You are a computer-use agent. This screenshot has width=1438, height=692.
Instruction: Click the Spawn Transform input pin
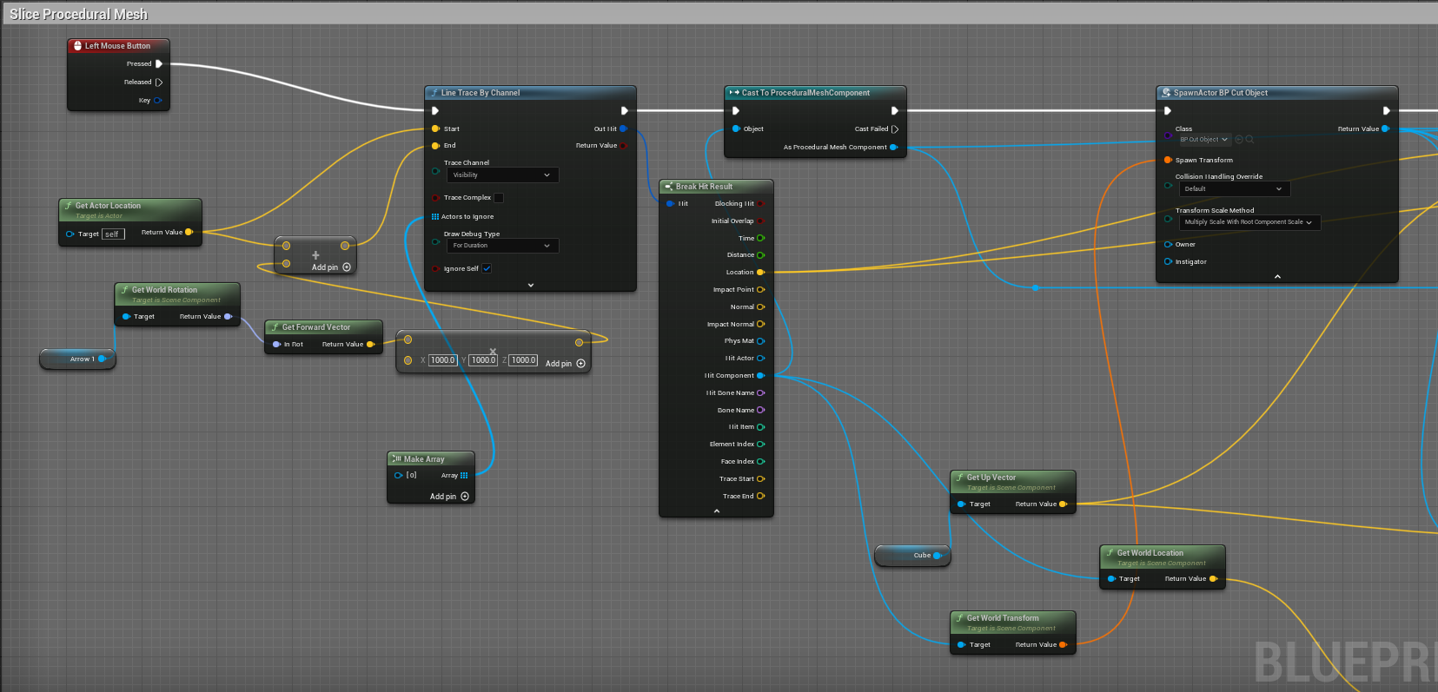pyautogui.click(x=1168, y=160)
